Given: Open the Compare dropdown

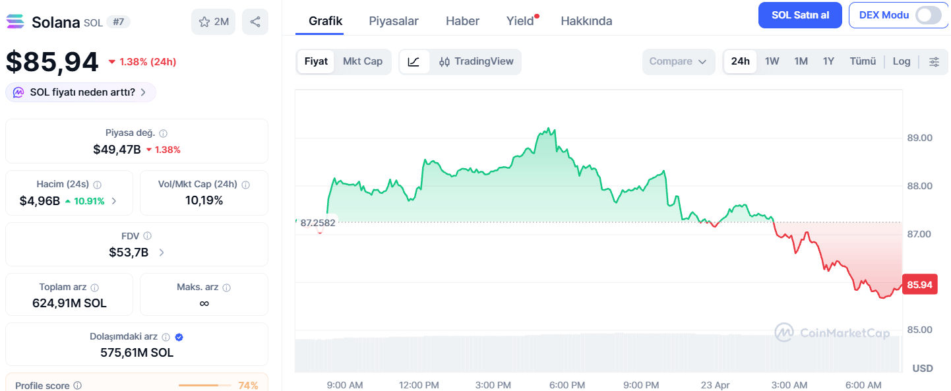Looking at the screenshot, I should pos(678,61).
